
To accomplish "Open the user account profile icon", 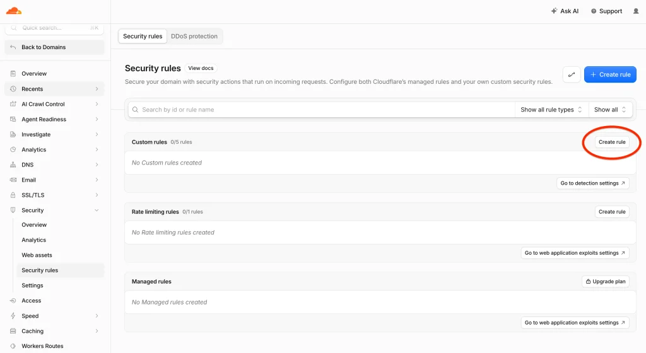I will point(636,11).
